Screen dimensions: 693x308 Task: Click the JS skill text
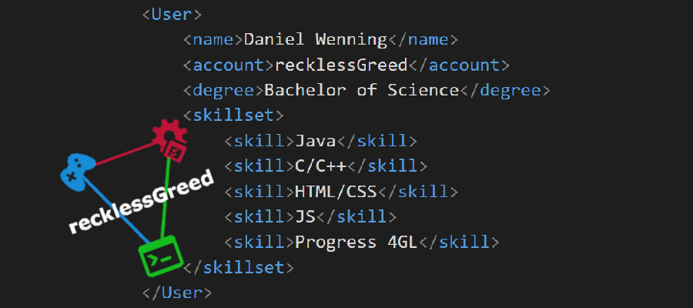coord(306,217)
